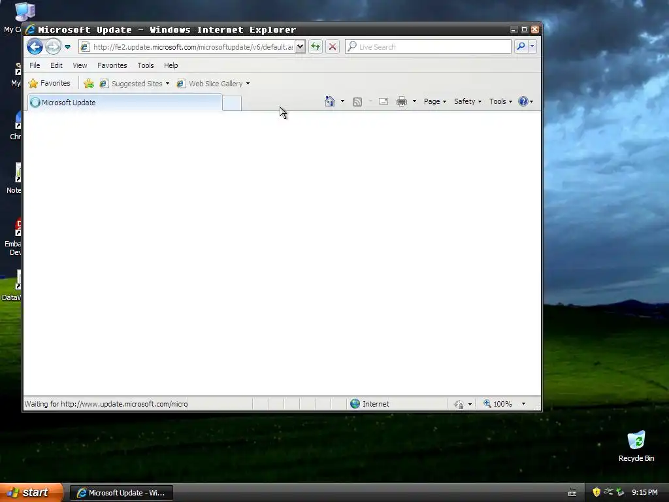Viewport: 669px width, 502px height.
Task: Open a new blank tab
Action: 232,103
